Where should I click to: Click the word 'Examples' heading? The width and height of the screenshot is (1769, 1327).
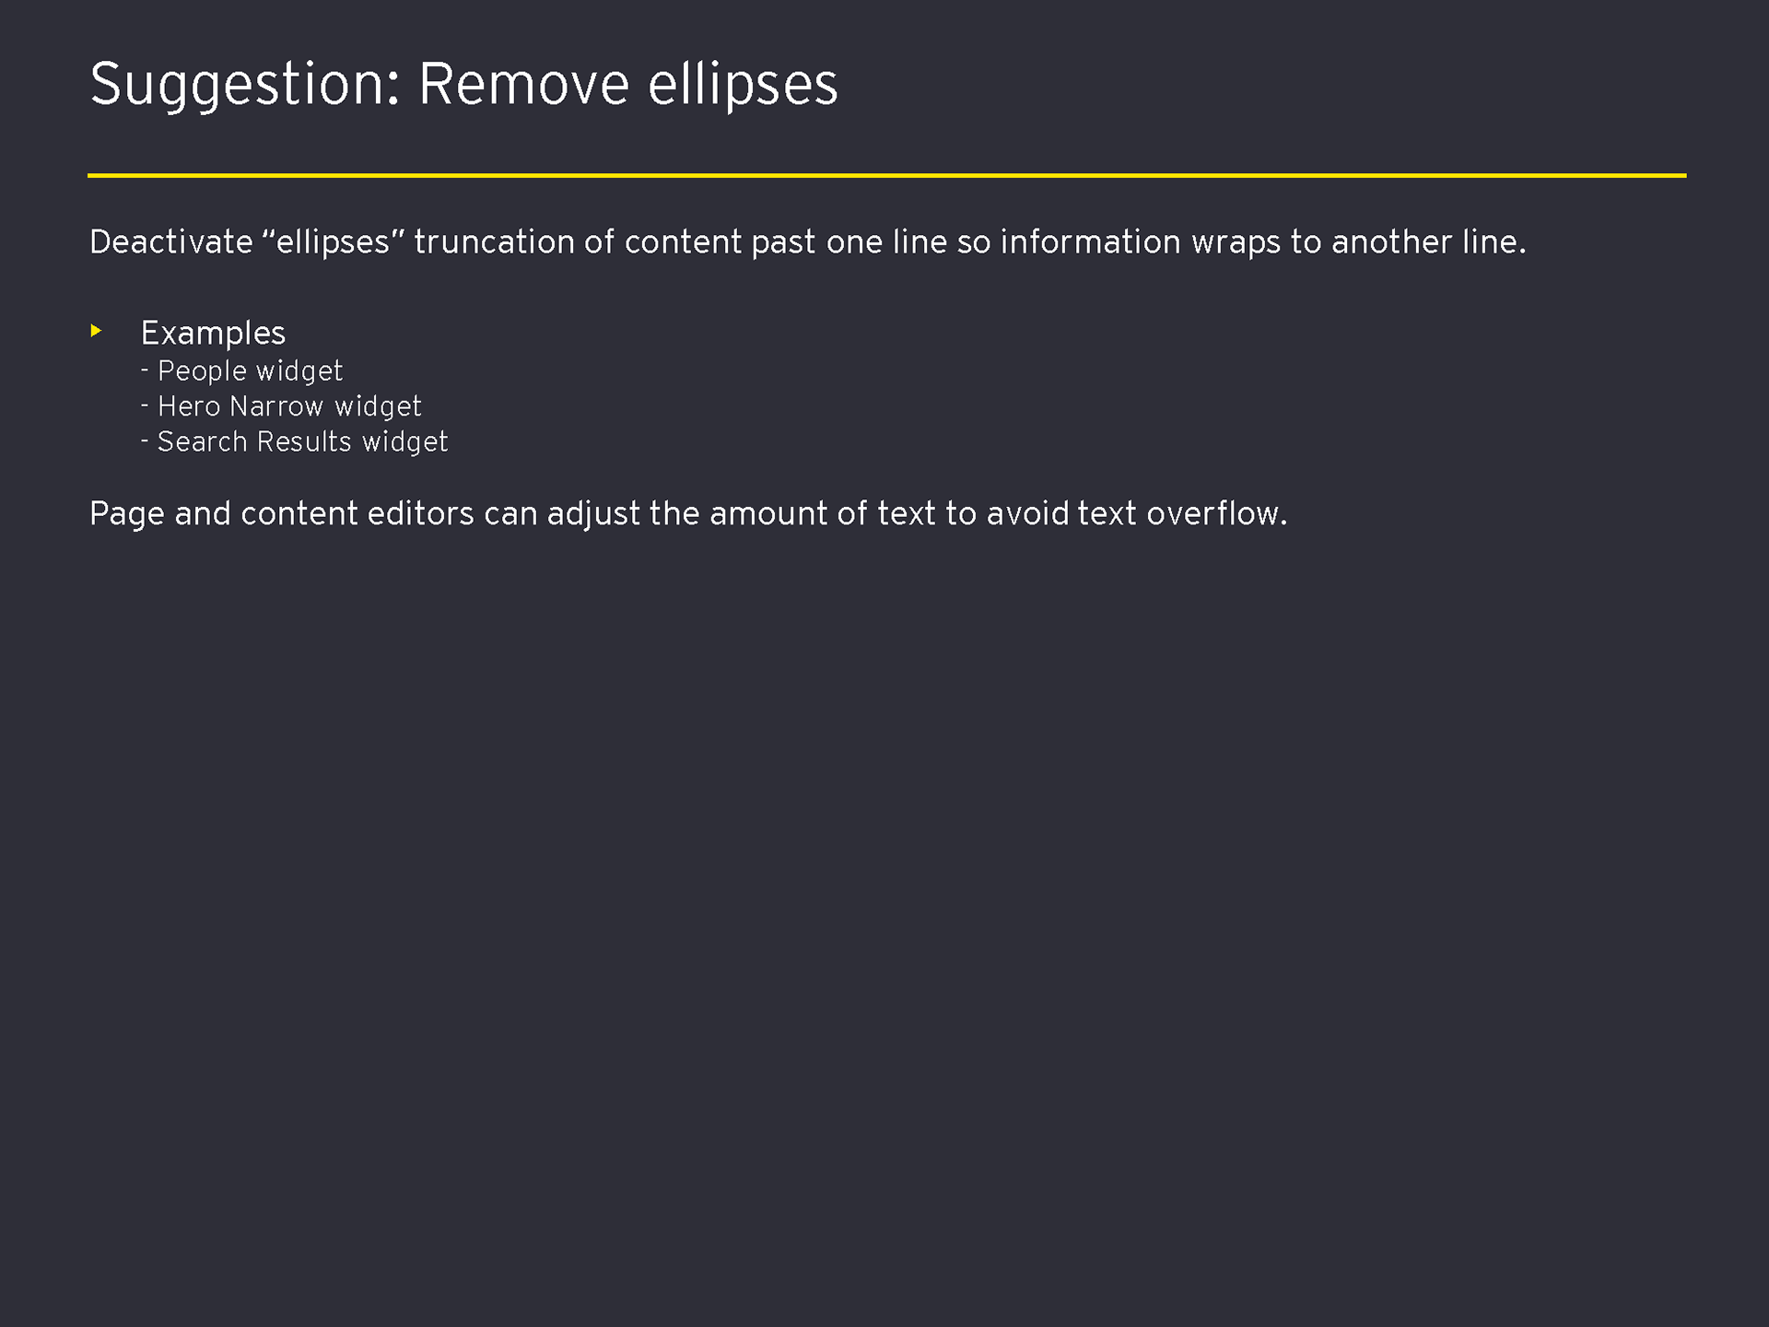(x=213, y=334)
